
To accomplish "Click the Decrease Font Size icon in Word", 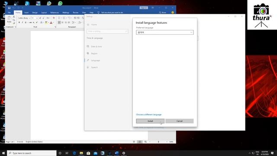I will pos(43,18).
